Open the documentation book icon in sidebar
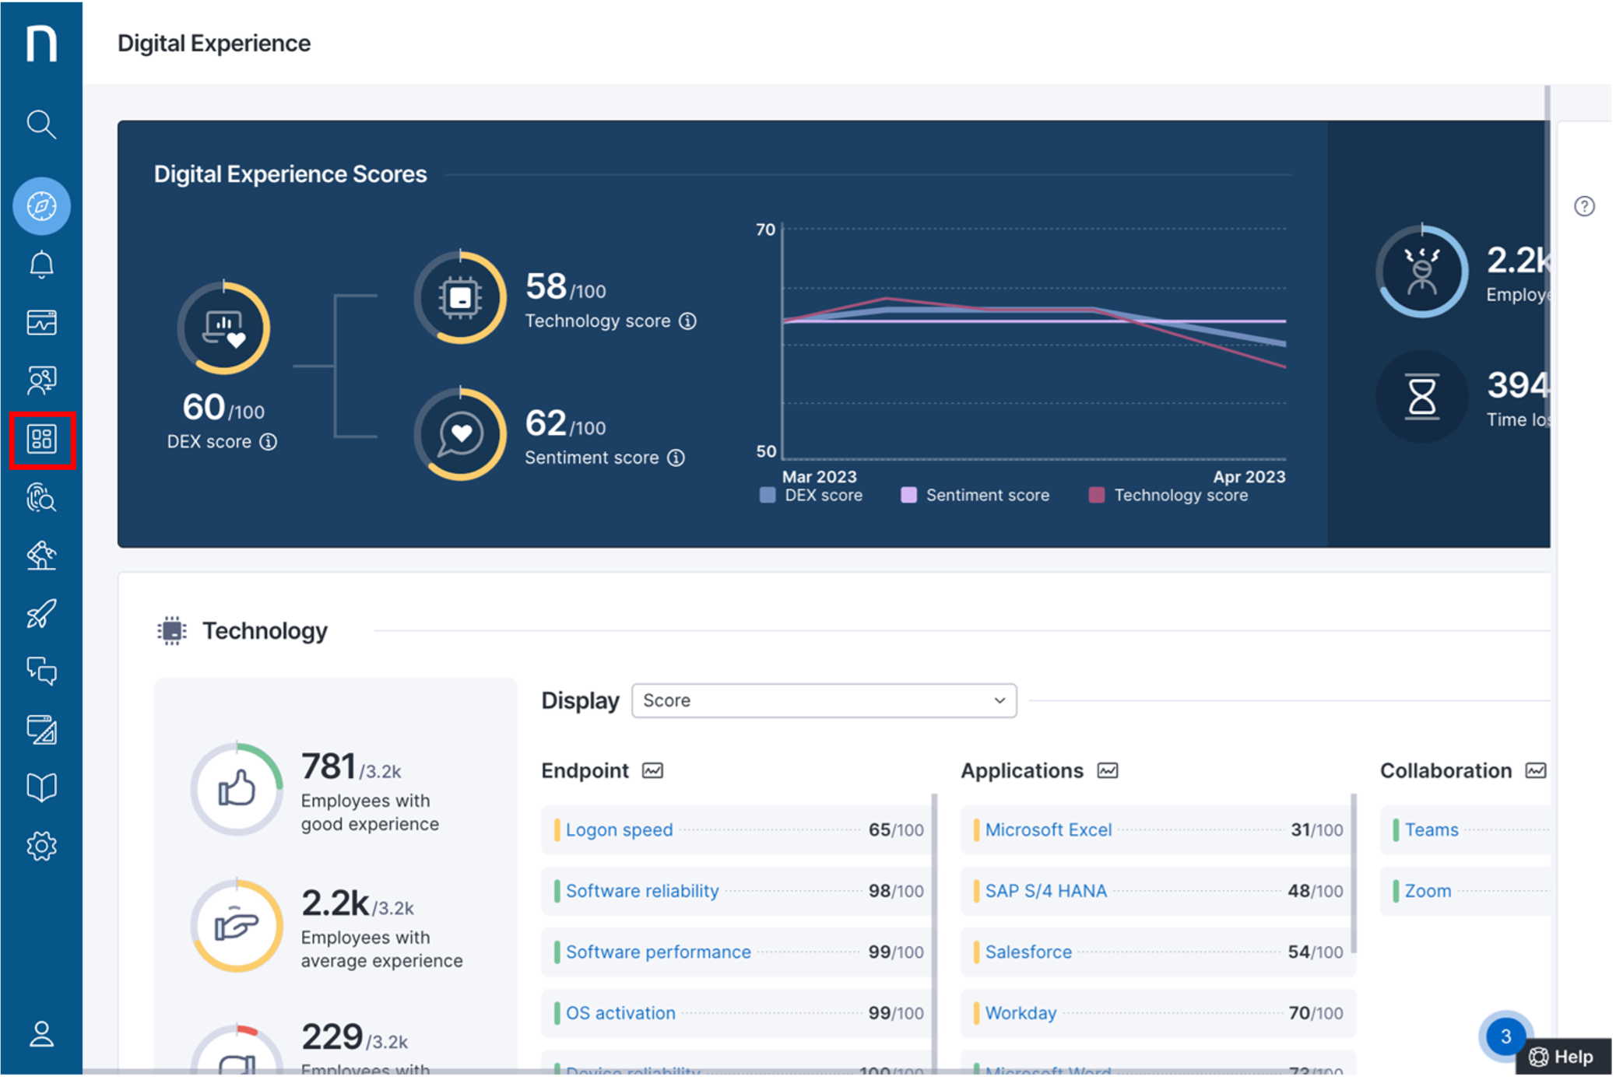 (41, 787)
